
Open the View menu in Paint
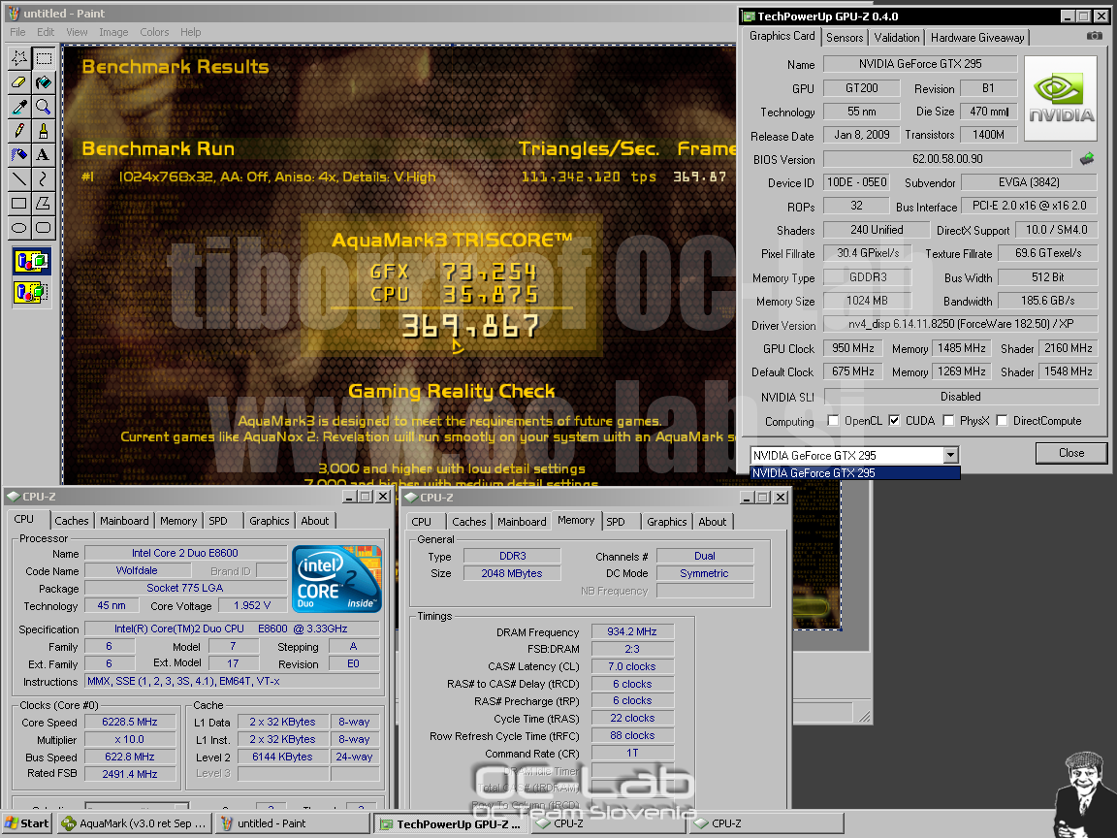pos(77,32)
